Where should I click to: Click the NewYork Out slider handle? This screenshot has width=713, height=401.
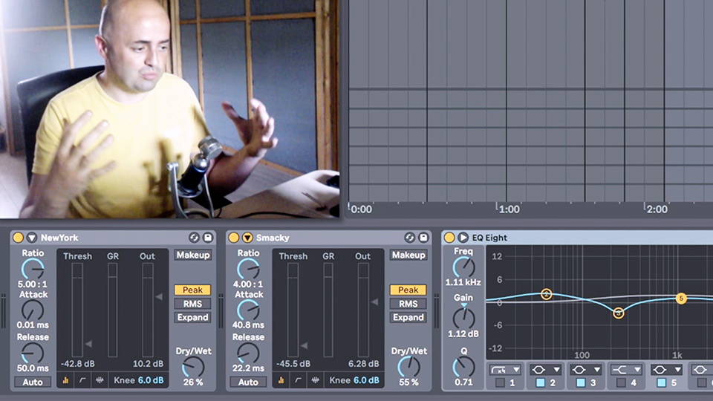pyautogui.click(x=159, y=296)
